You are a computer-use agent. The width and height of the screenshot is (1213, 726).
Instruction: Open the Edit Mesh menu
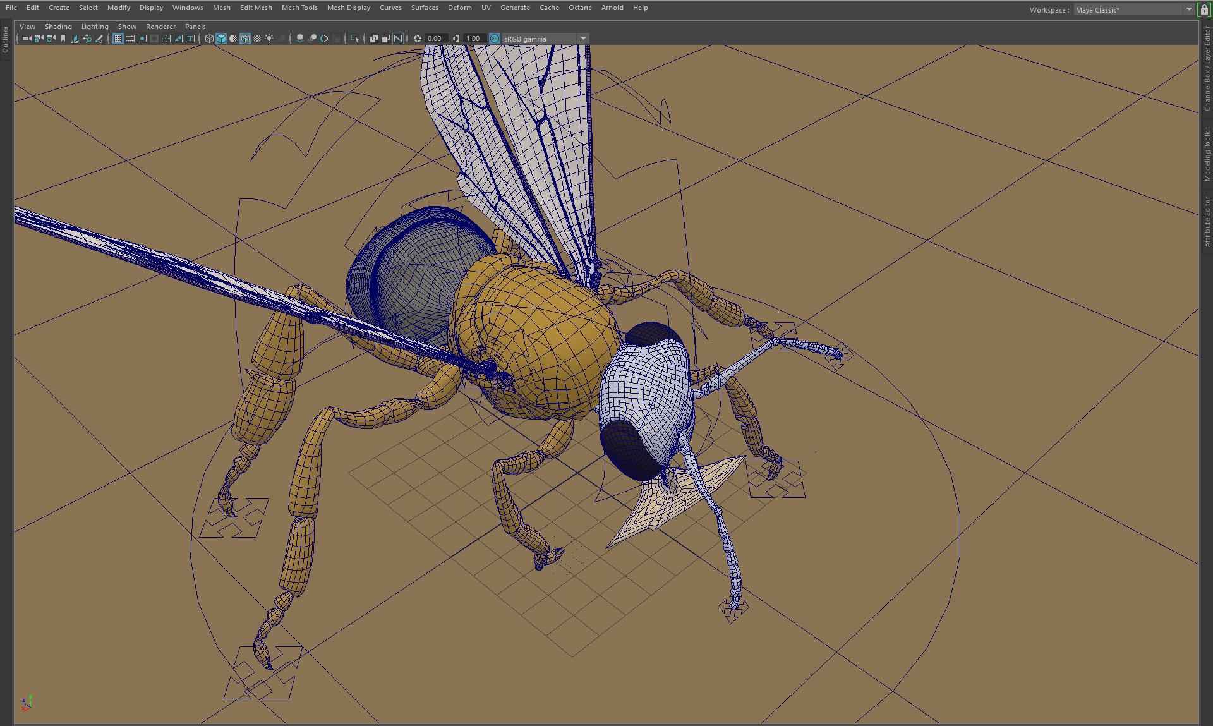[x=256, y=8]
